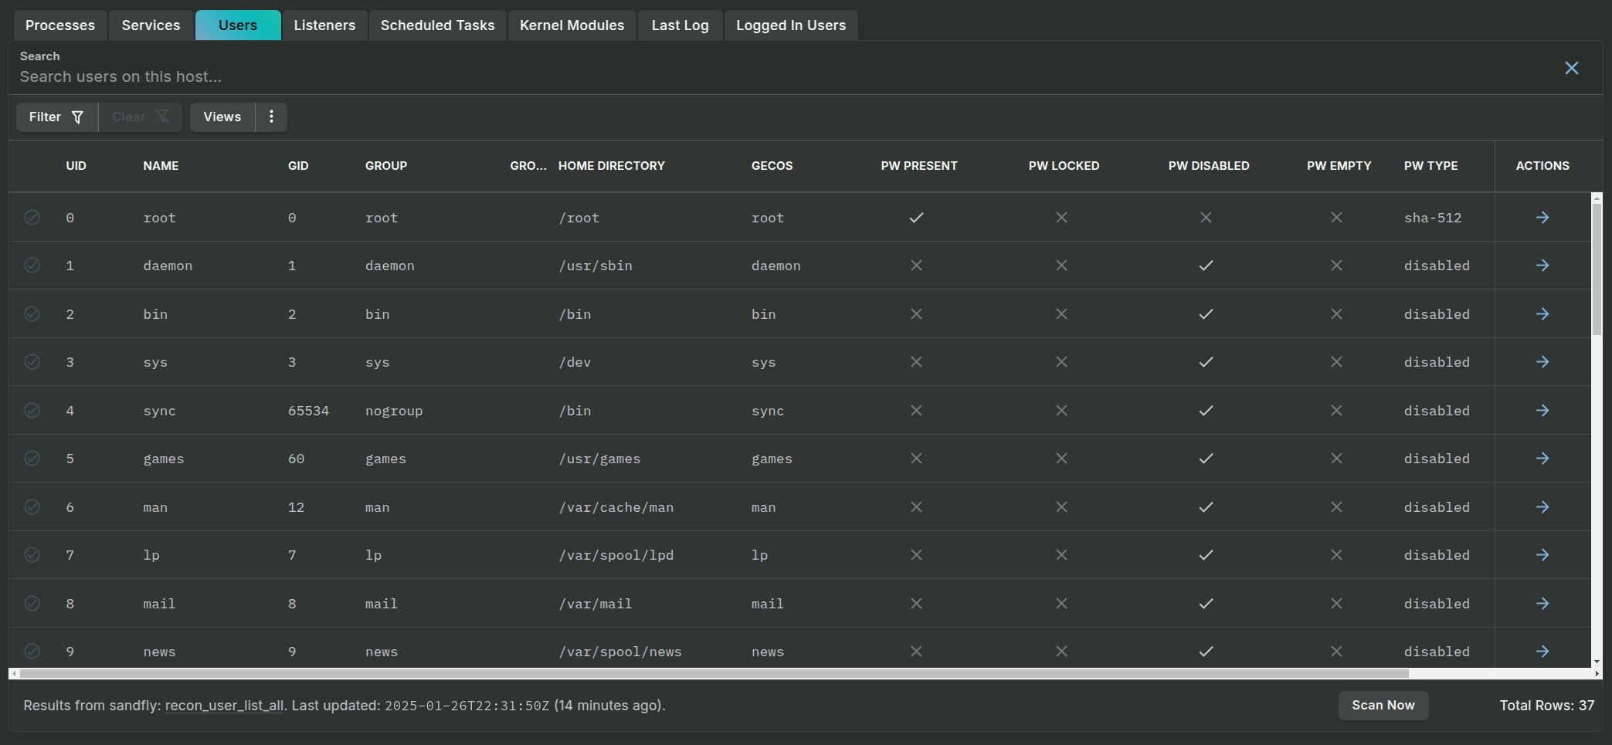The width and height of the screenshot is (1612, 745).
Task: Switch to the Kernel Modules tab
Action: click(x=572, y=25)
